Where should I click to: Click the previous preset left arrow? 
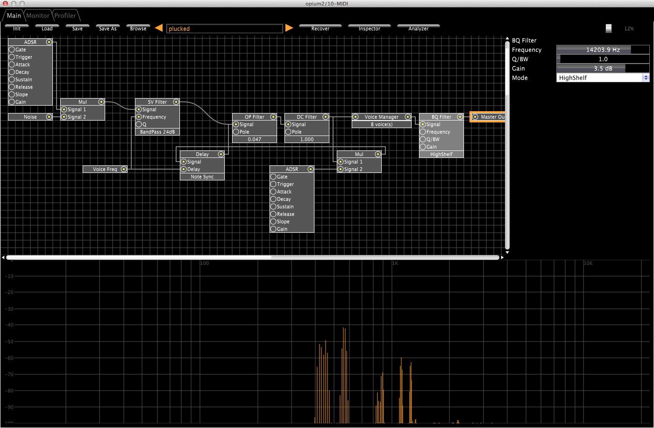pyautogui.click(x=159, y=28)
